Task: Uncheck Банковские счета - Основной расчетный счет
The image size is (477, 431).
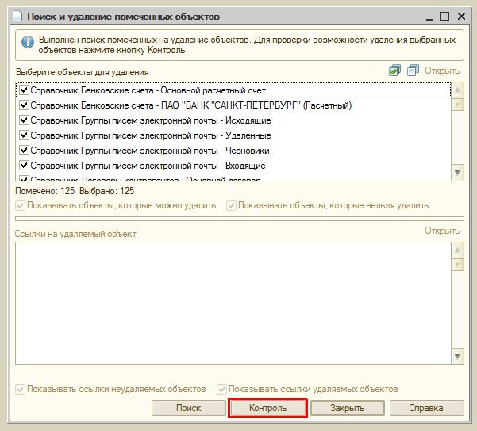Action: (24, 90)
